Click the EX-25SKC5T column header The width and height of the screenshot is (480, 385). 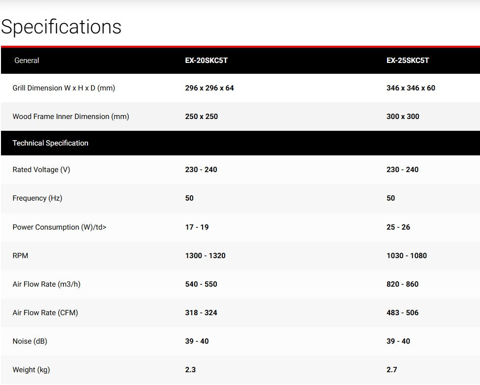pos(408,60)
